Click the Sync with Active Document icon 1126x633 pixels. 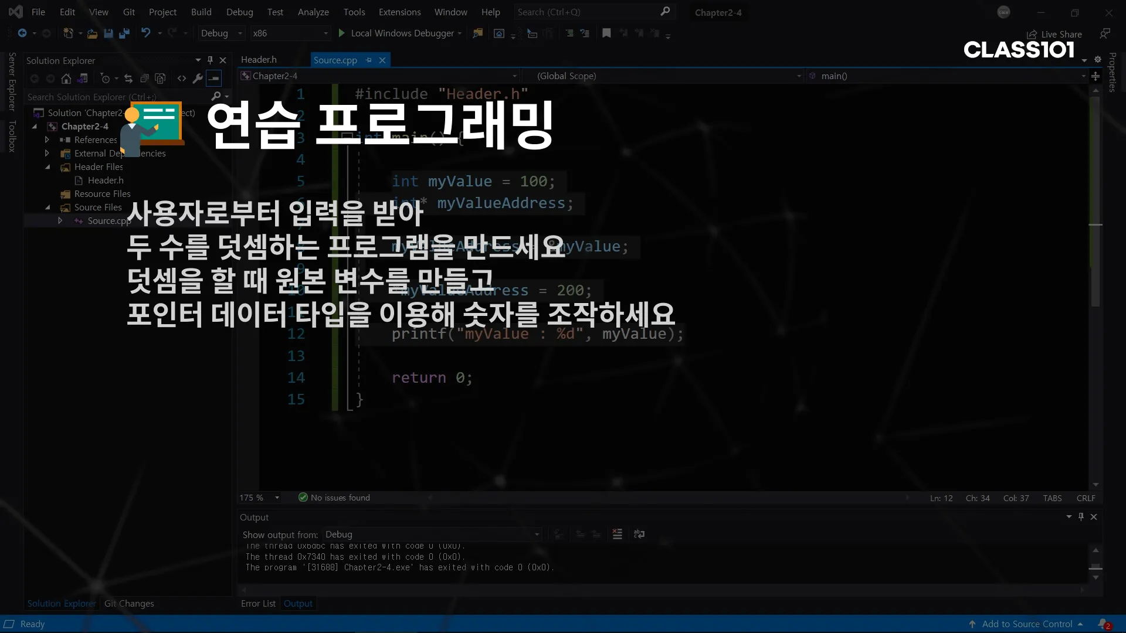128,79
